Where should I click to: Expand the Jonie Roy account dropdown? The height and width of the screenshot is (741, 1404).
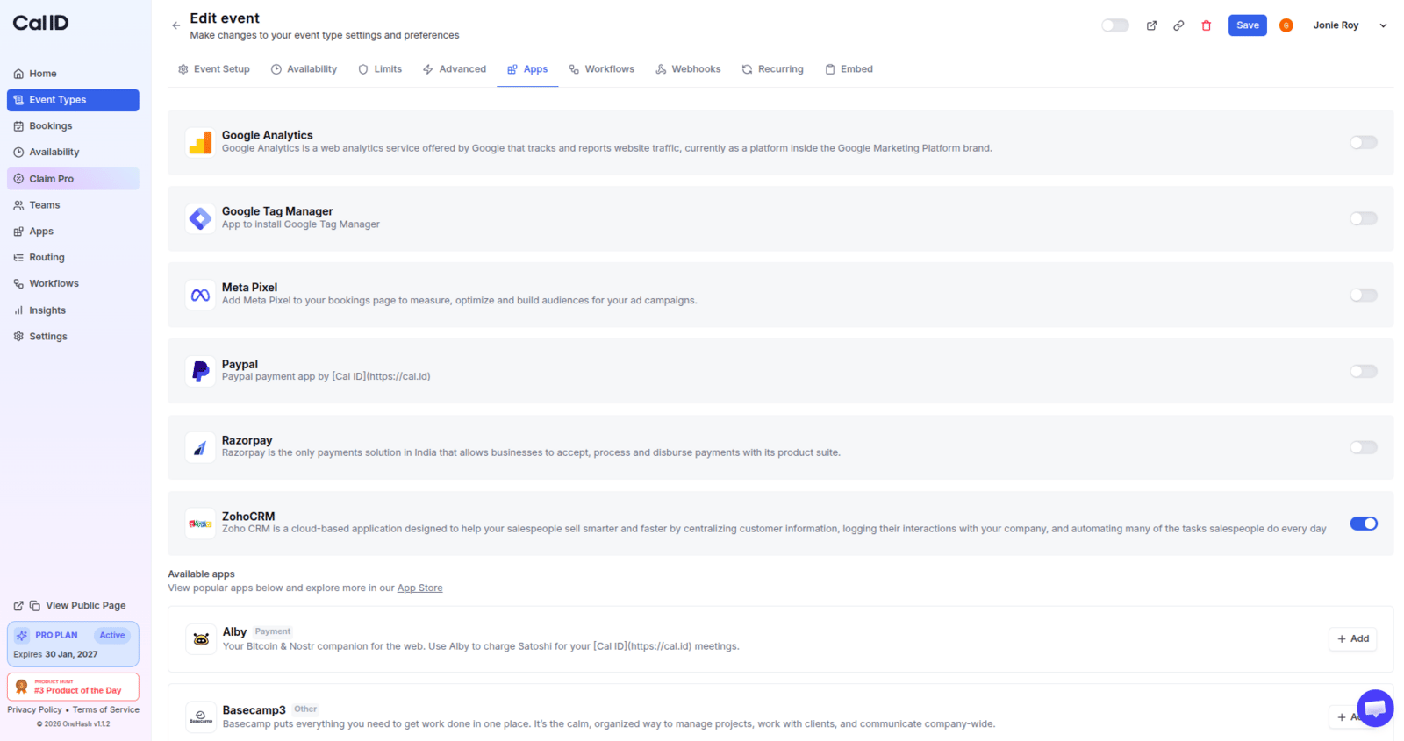pyautogui.click(x=1383, y=25)
